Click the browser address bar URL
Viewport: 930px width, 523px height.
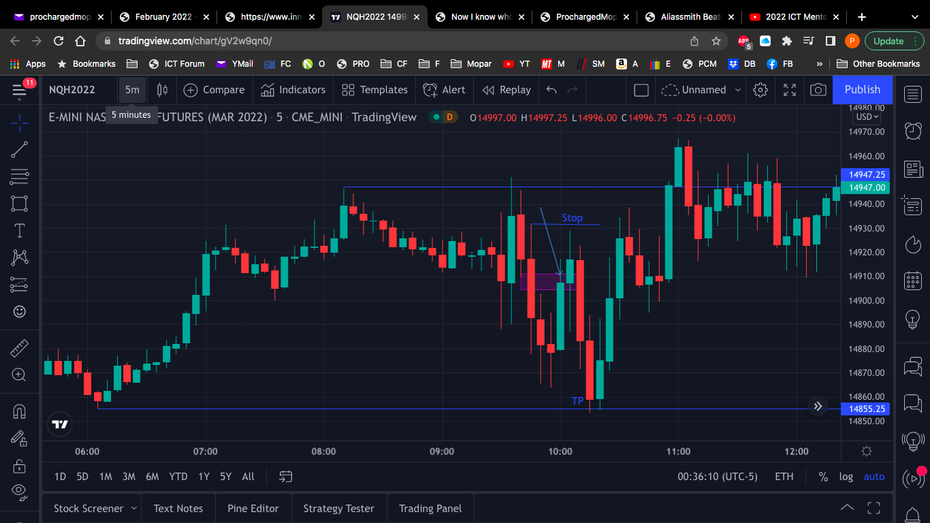click(195, 41)
